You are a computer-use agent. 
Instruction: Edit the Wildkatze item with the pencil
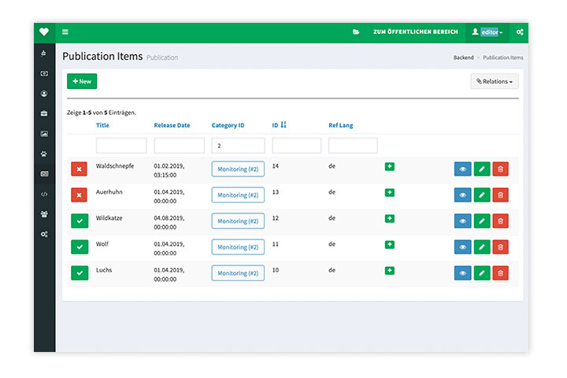pyautogui.click(x=482, y=221)
